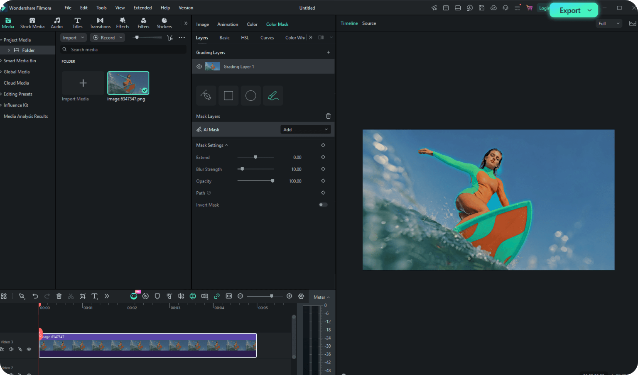The height and width of the screenshot is (375, 638).
Task: Open the Transitions panel
Action: [100, 23]
